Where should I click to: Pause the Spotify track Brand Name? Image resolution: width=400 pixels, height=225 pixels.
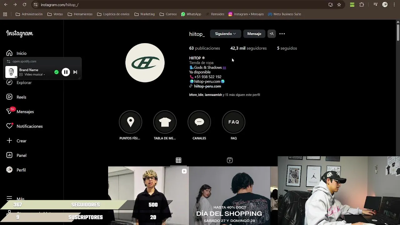point(66,72)
